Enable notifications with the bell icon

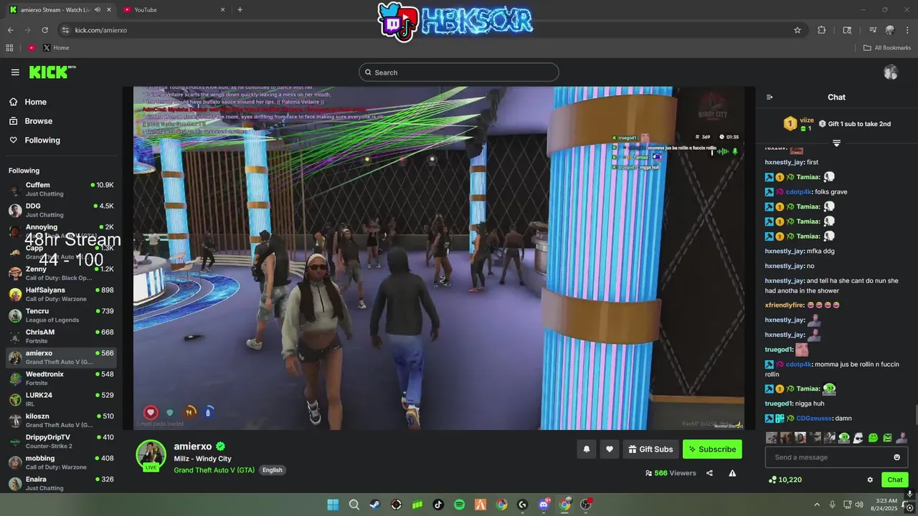[586, 449]
